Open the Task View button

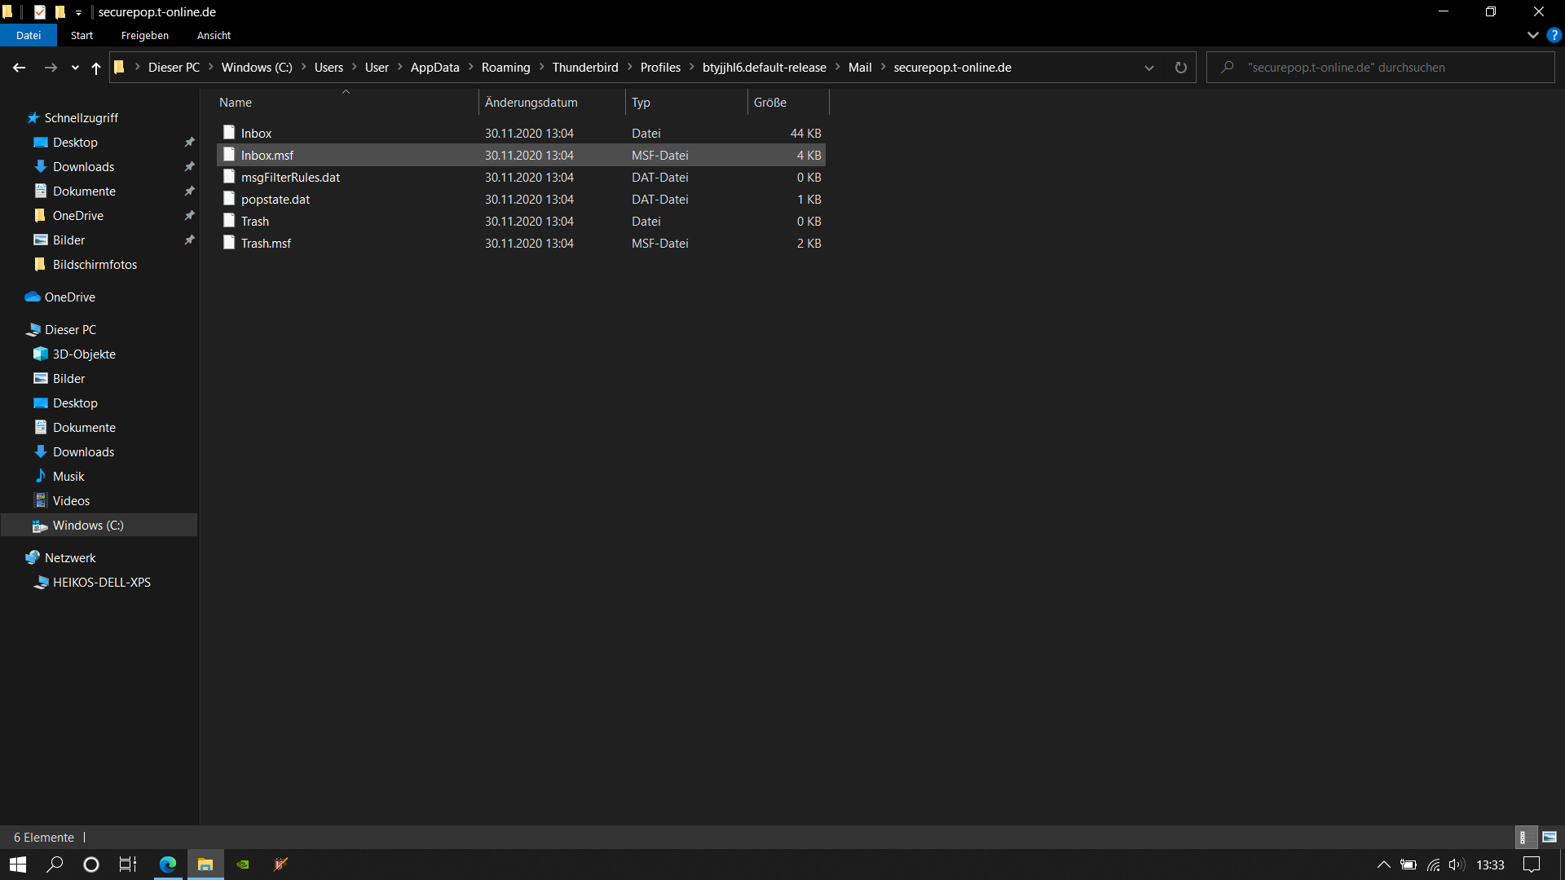(128, 865)
